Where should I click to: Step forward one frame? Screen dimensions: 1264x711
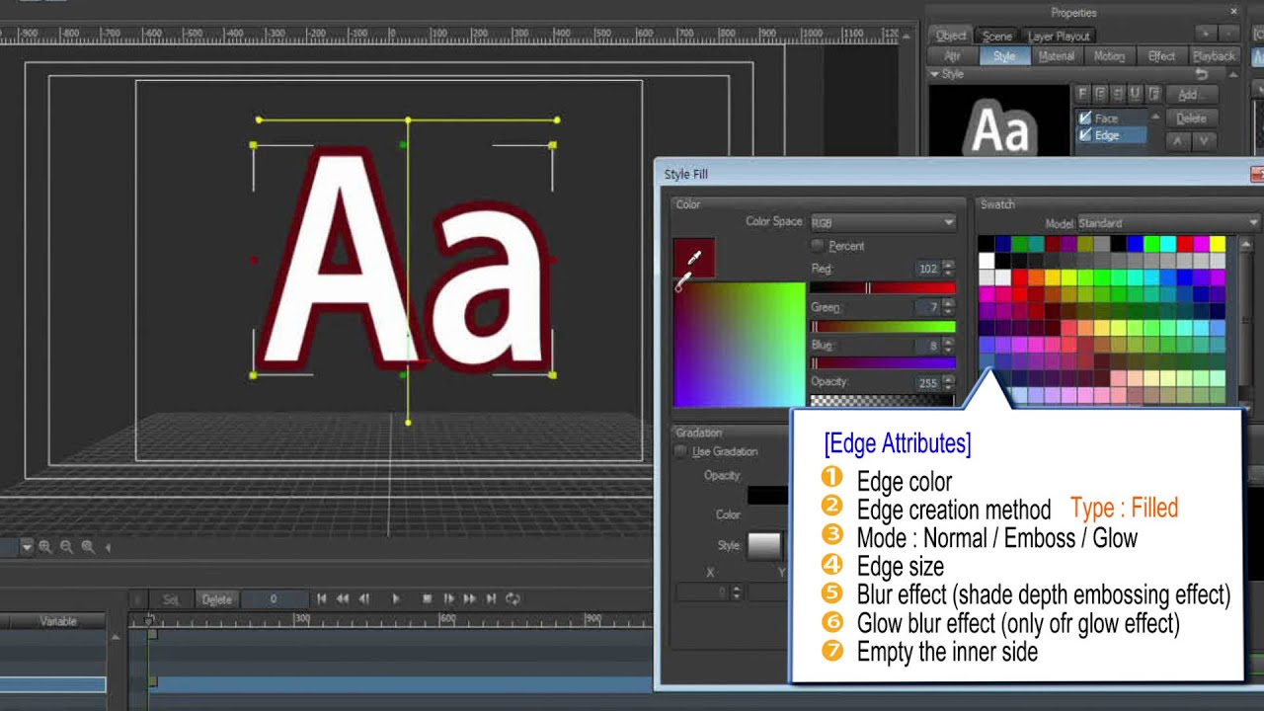(x=448, y=598)
